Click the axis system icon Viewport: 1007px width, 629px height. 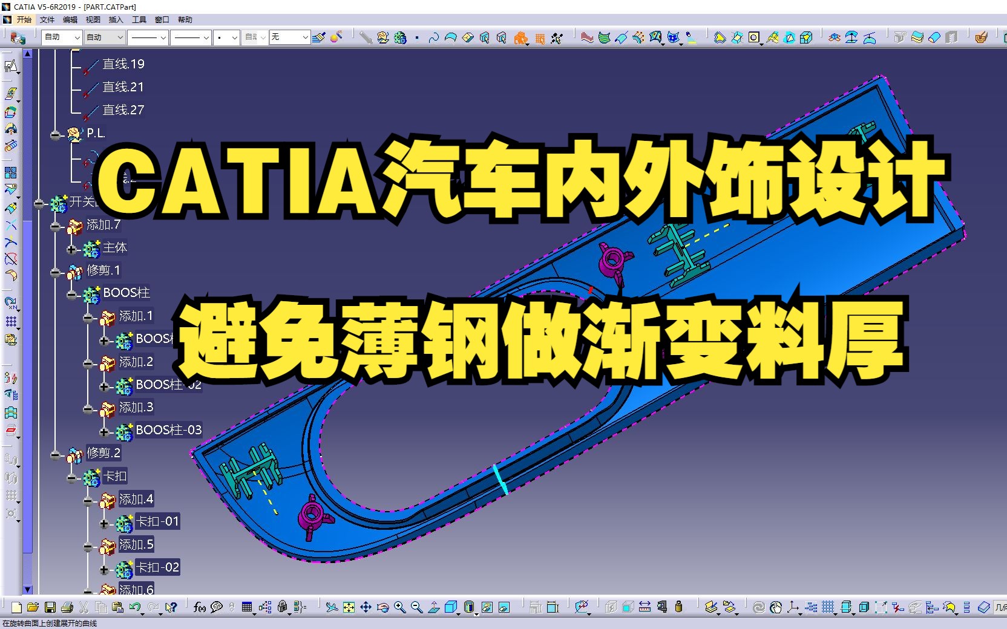(x=793, y=607)
